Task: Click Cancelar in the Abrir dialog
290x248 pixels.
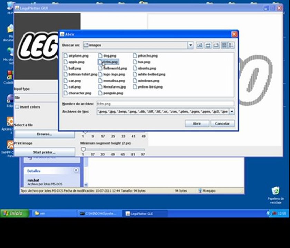Action: 222,124
